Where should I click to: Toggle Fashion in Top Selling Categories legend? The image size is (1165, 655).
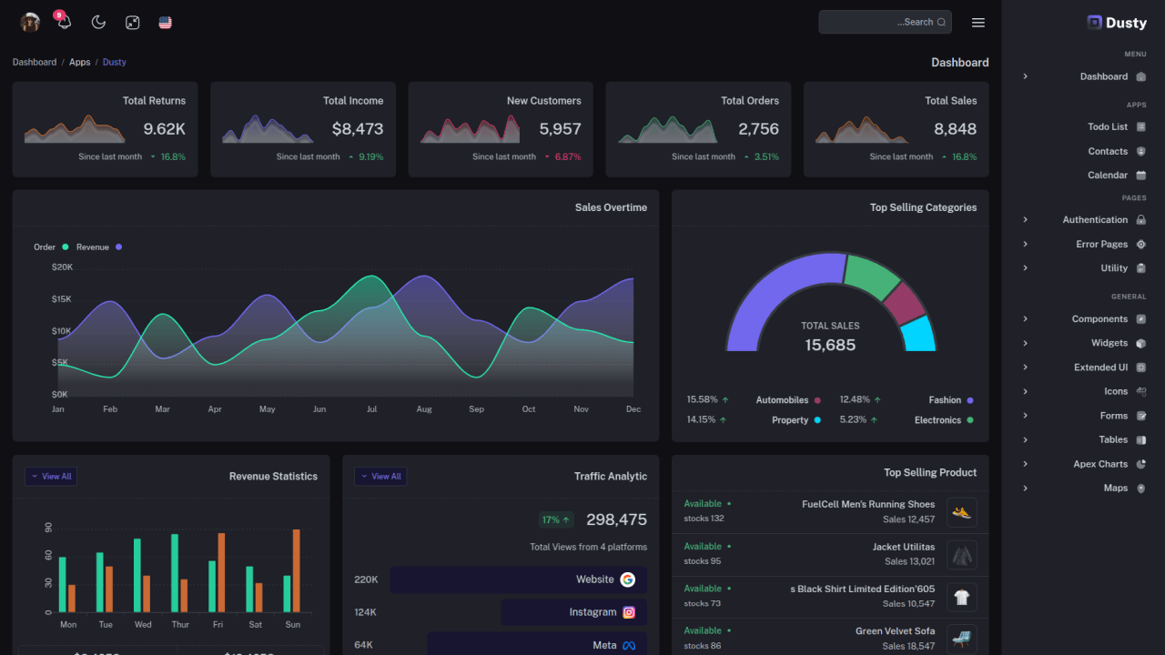click(949, 400)
